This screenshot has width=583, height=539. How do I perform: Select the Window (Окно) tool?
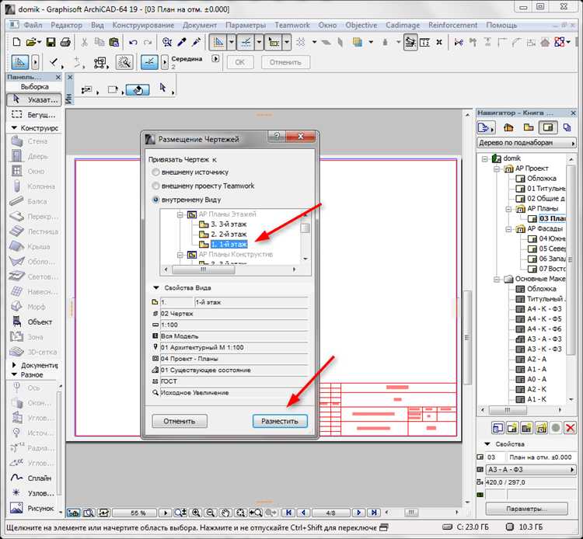(33, 171)
